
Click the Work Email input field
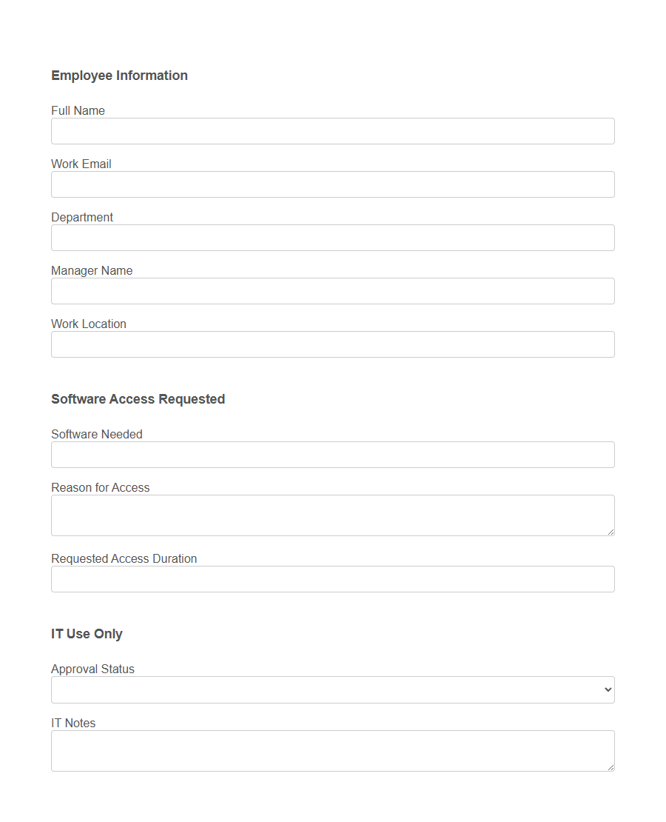click(x=332, y=184)
